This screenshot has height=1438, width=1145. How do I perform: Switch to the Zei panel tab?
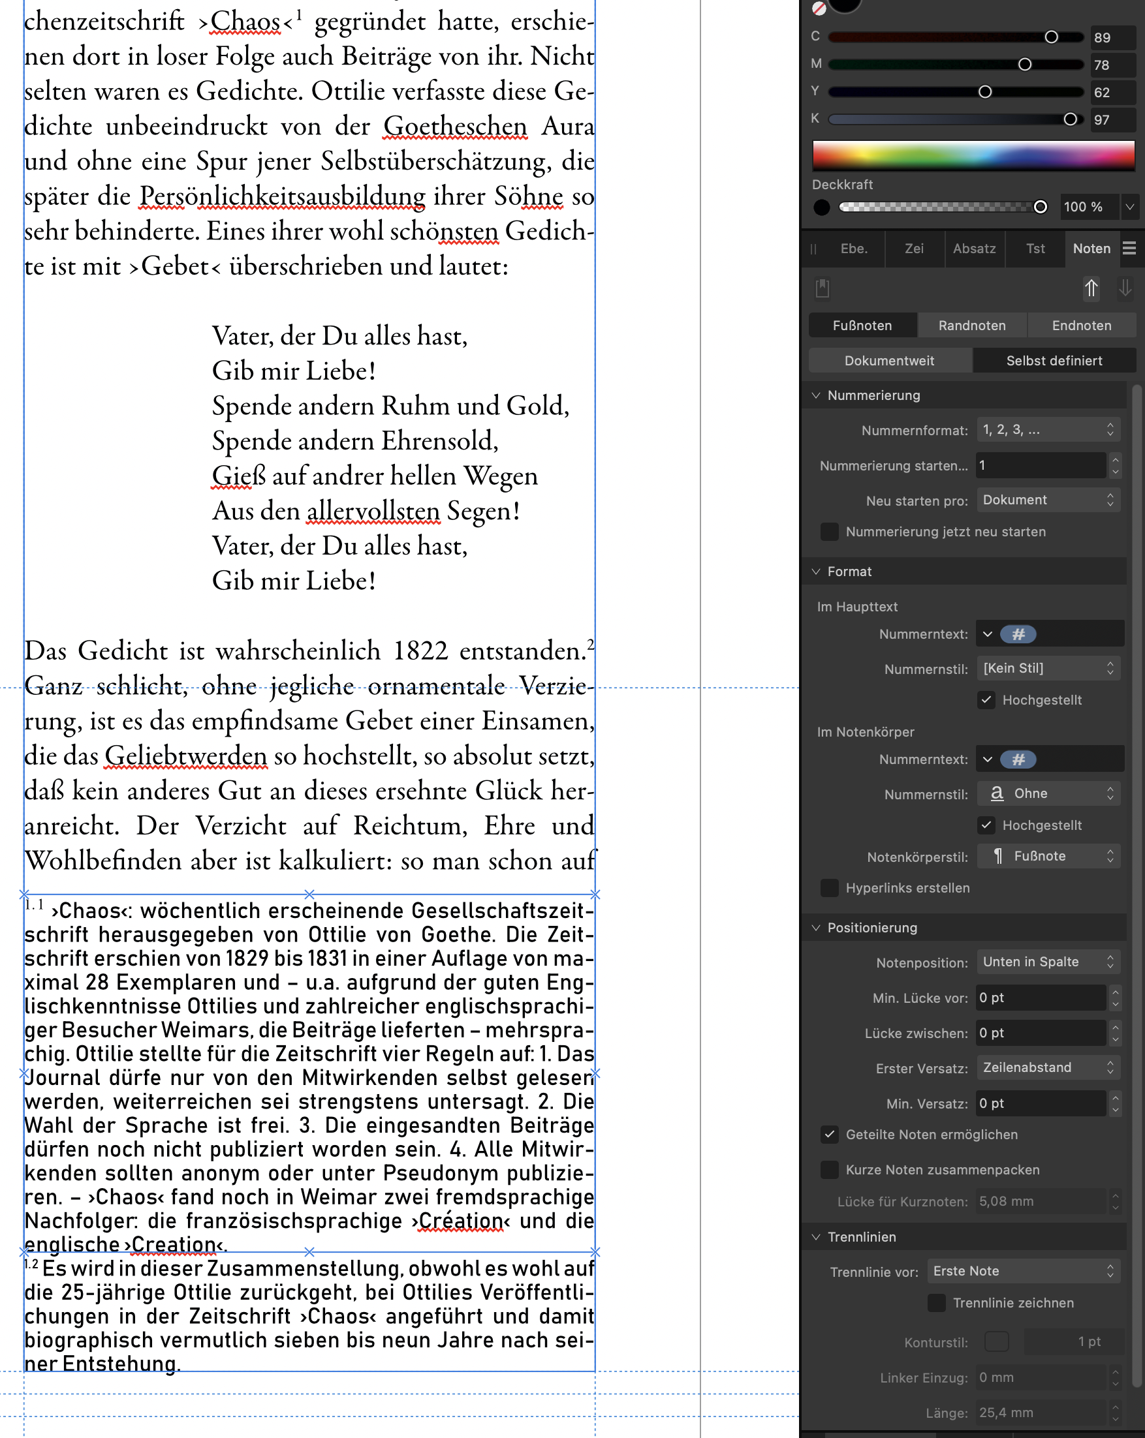[914, 249]
